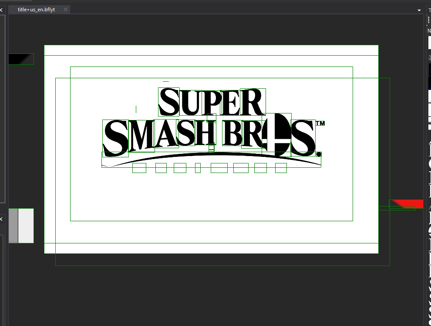
Task: Select the letter P pane in SUPER
Action: coord(211,103)
